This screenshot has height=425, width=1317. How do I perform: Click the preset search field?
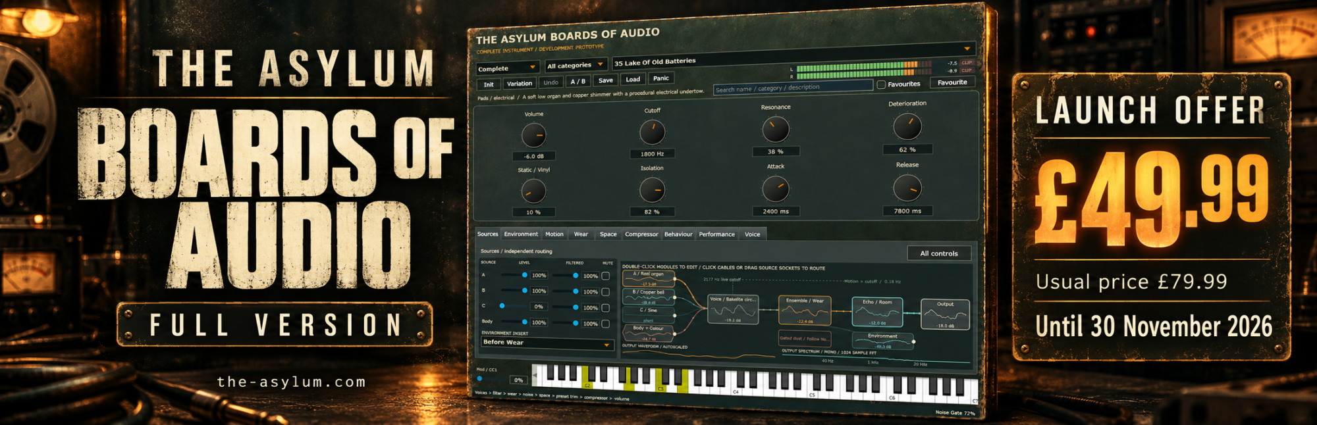[793, 87]
